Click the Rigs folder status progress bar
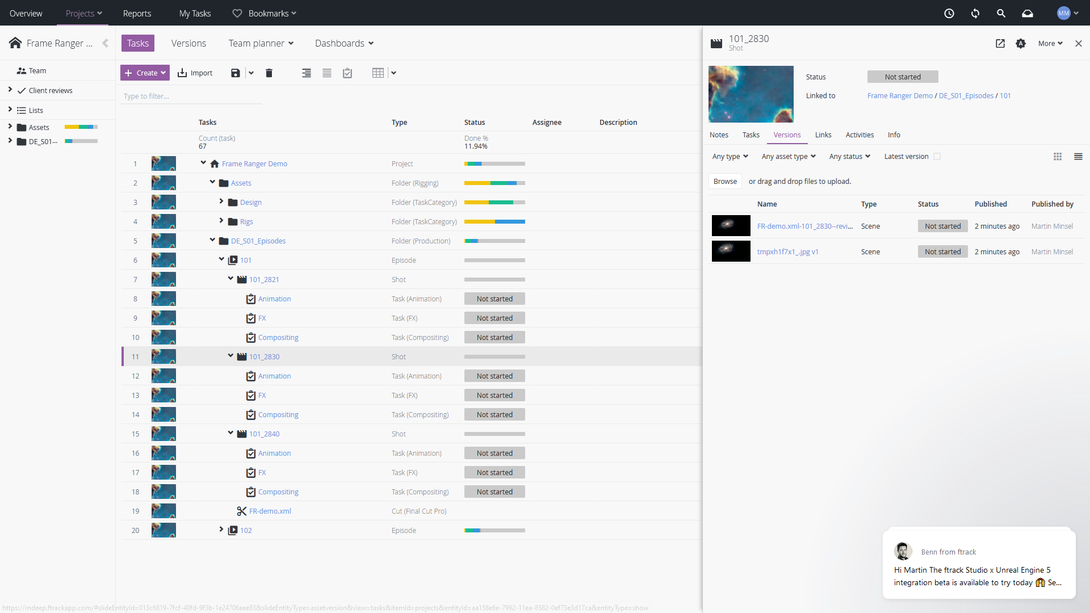 pyautogui.click(x=494, y=221)
